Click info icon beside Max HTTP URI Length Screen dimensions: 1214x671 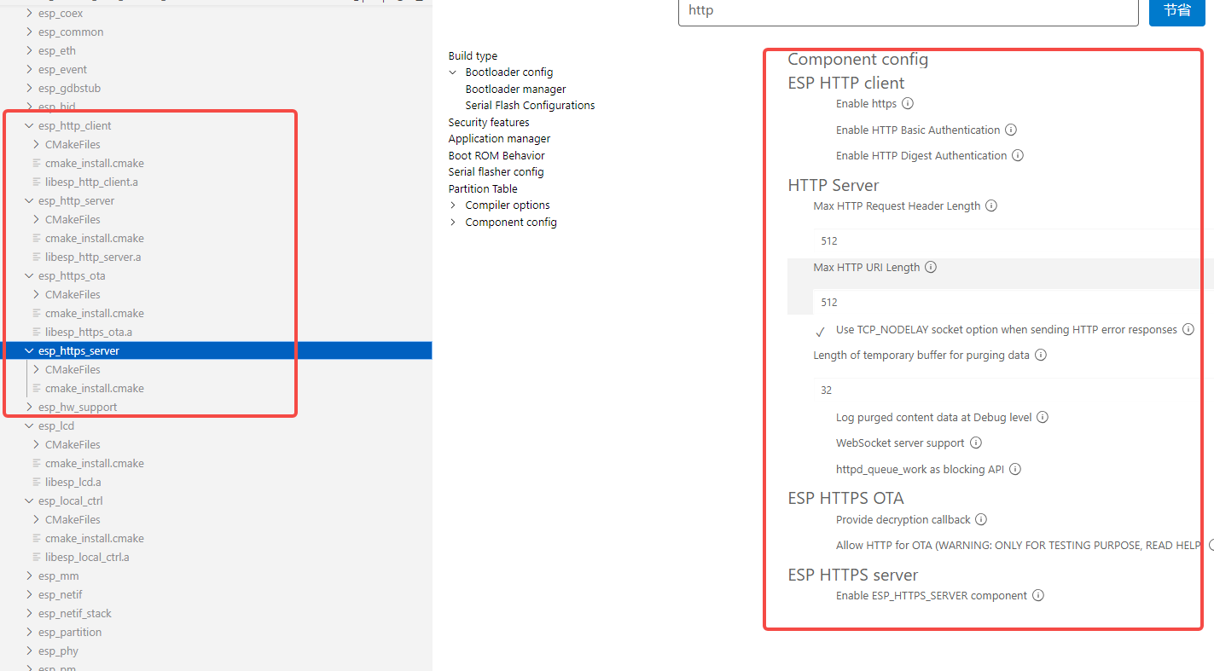931,267
